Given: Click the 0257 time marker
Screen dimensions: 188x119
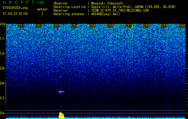Looking at the screenshot, I should 128,26.
